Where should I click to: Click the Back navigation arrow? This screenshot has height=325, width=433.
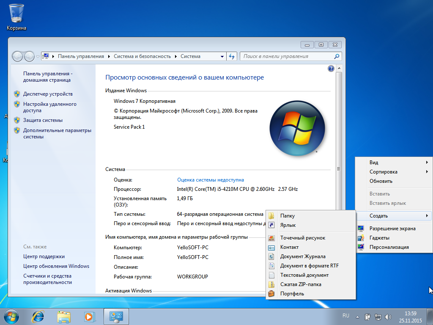click(17, 56)
